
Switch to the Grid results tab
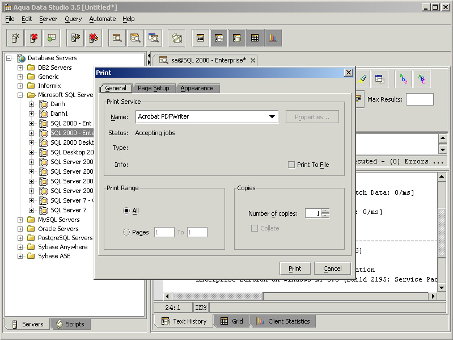(231, 321)
